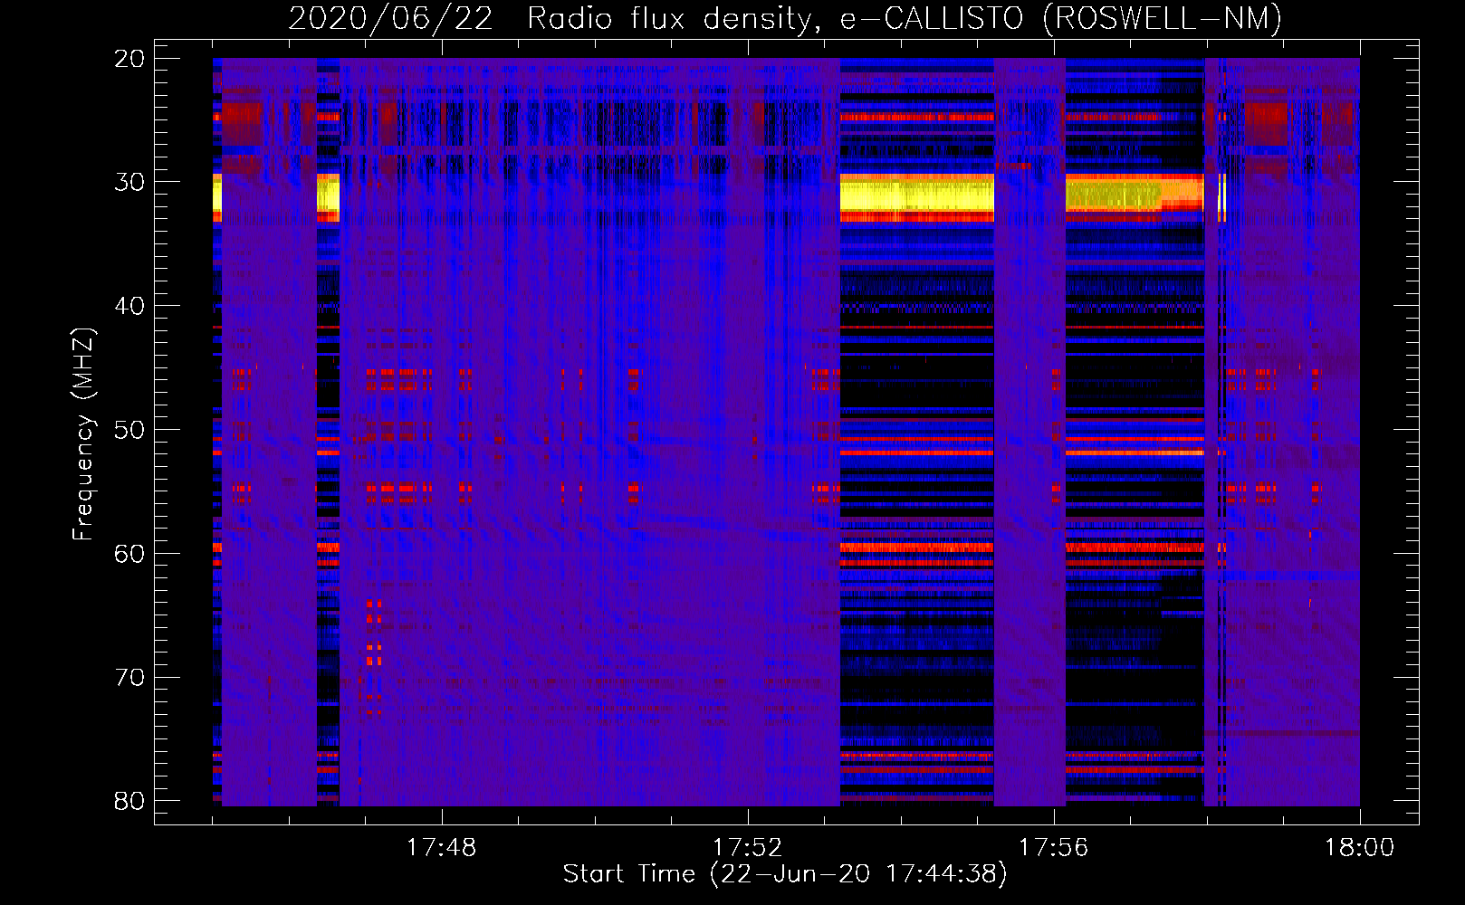
Task: Click the 17:52 time tick label
Action: coord(747,848)
